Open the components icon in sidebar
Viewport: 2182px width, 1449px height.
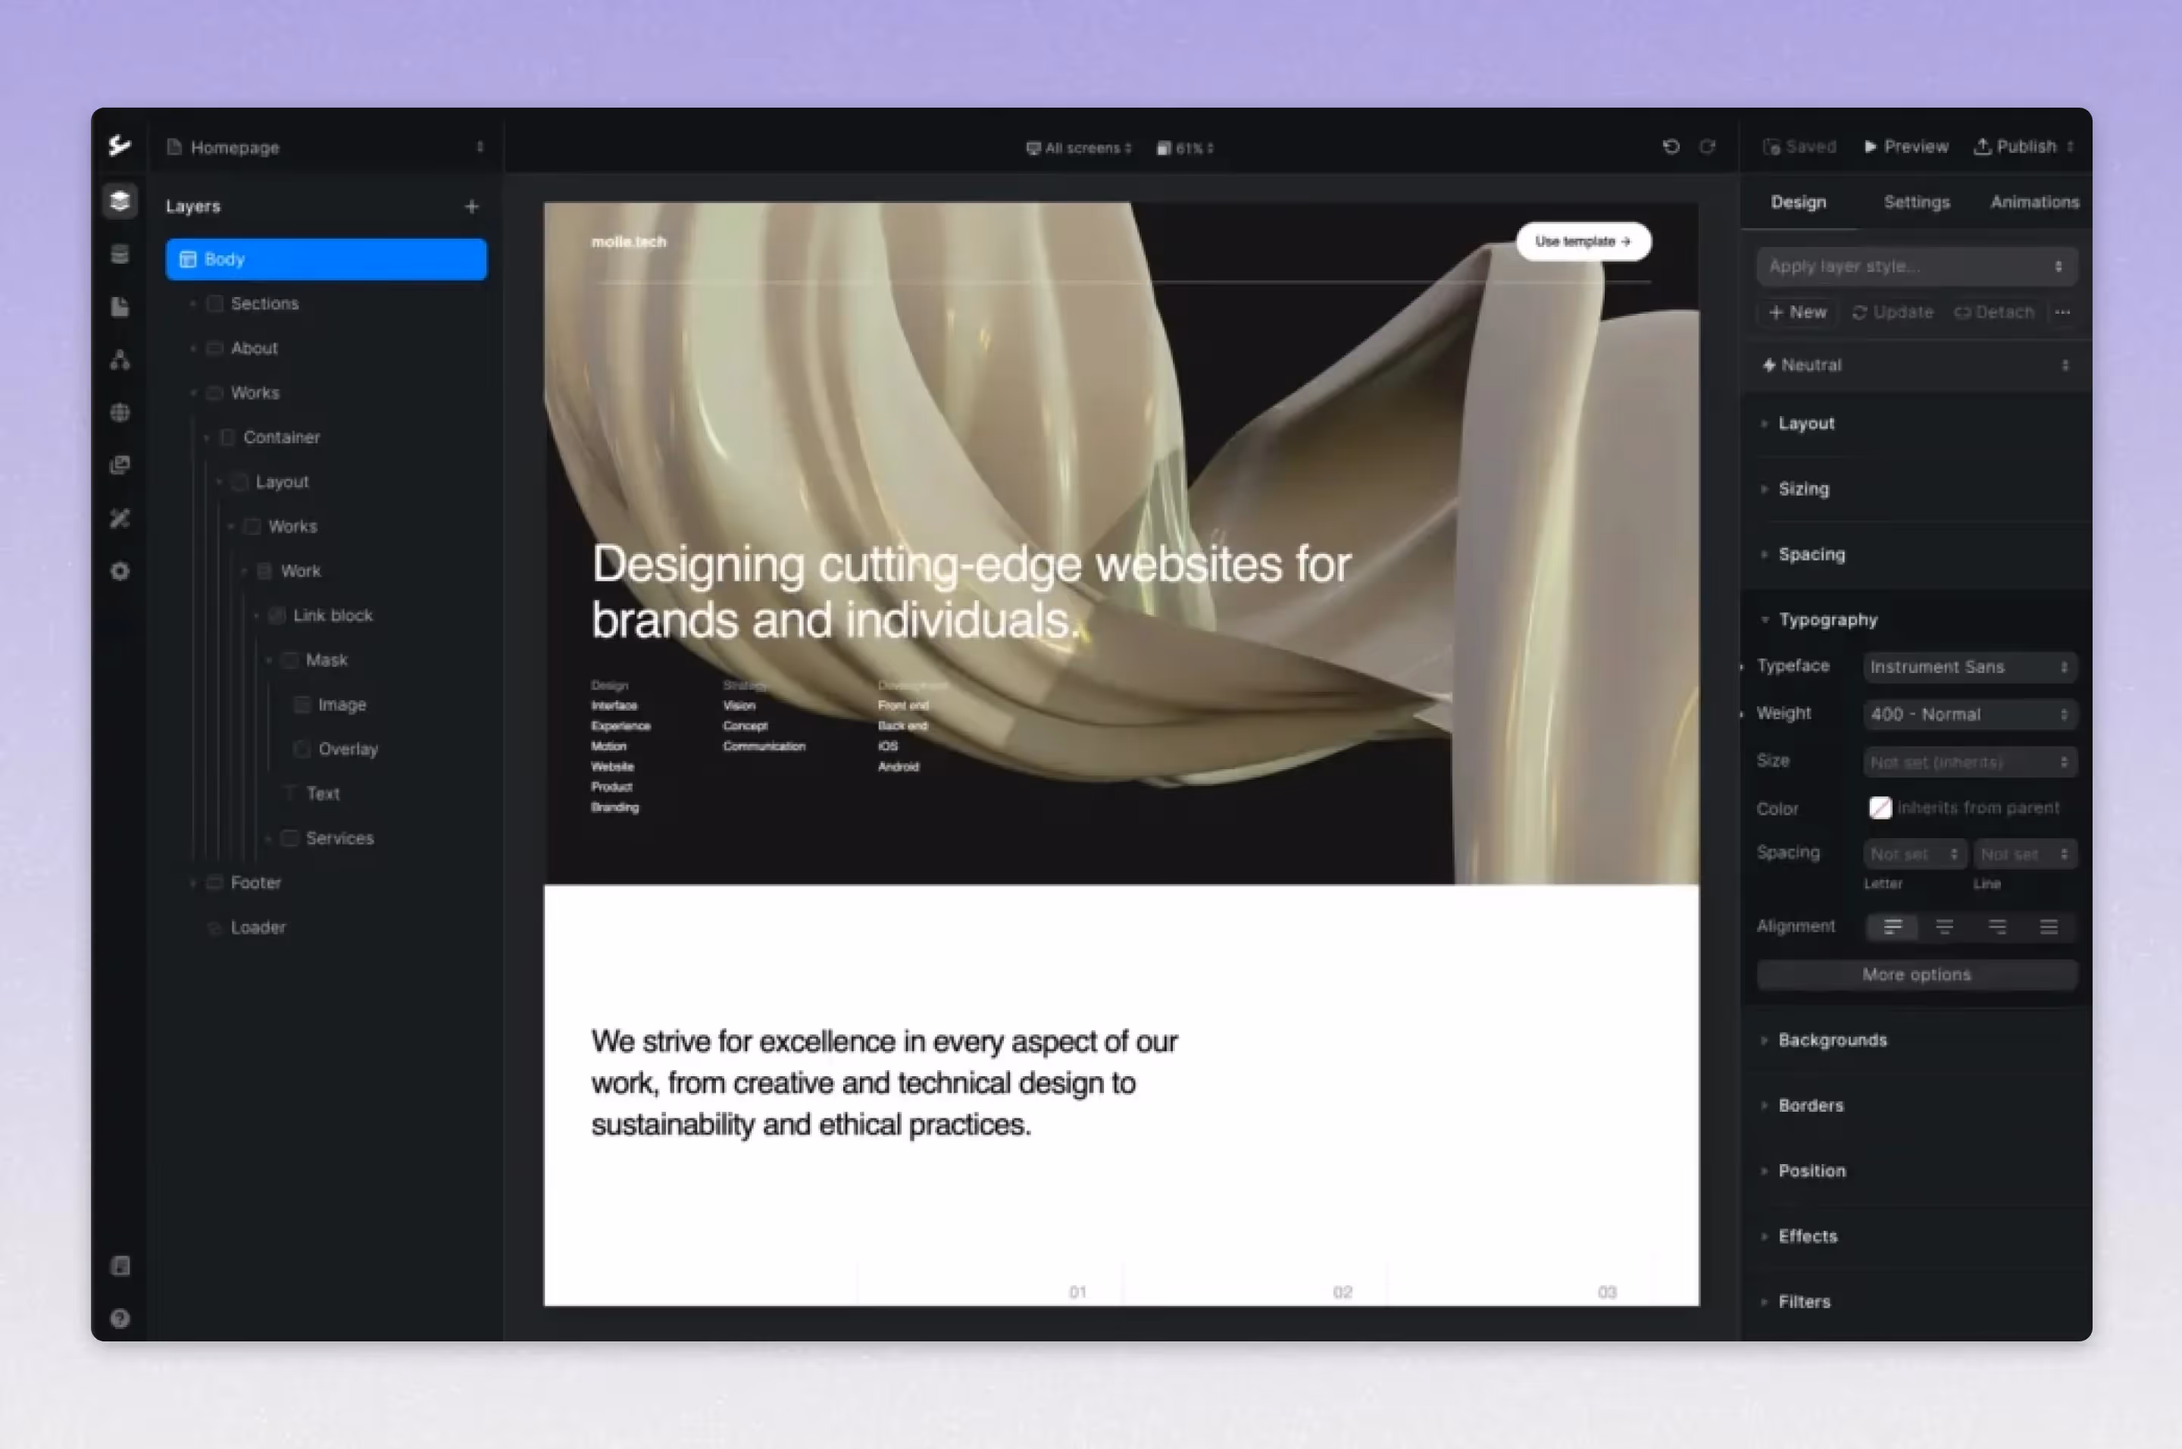tap(119, 359)
